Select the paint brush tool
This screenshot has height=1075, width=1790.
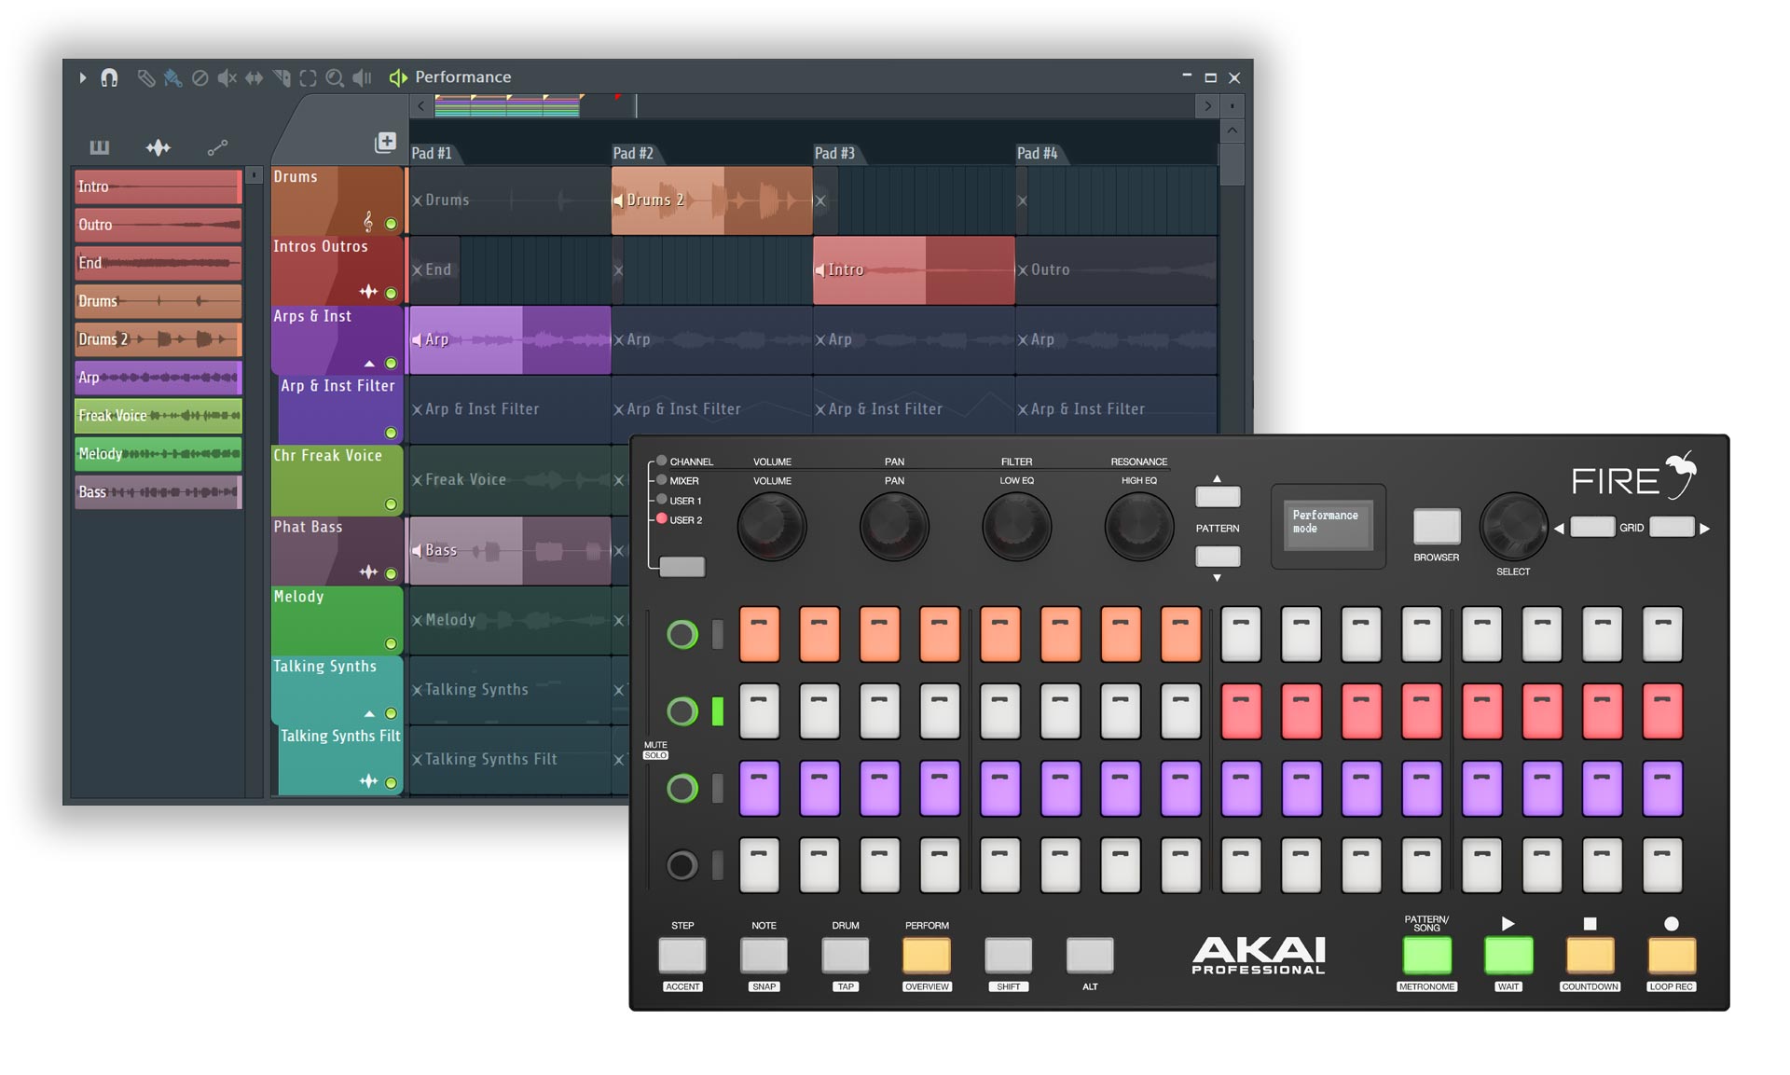pyautogui.click(x=172, y=78)
